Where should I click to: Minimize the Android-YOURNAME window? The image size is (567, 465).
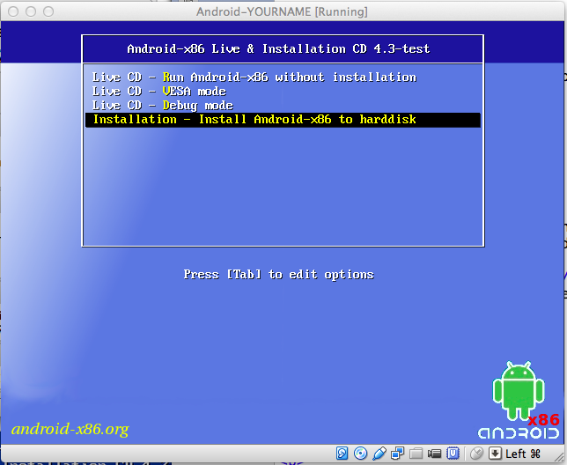coord(31,11)
